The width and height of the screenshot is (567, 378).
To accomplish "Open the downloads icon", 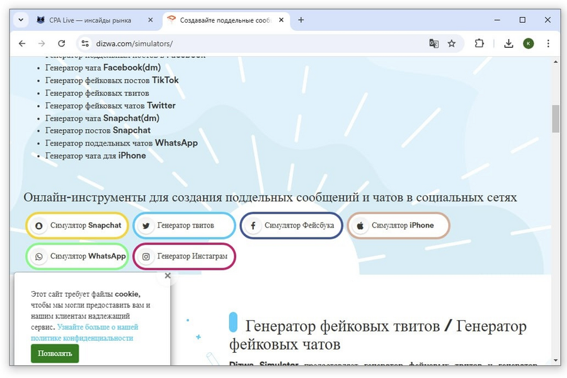I will tap(508, 43).
